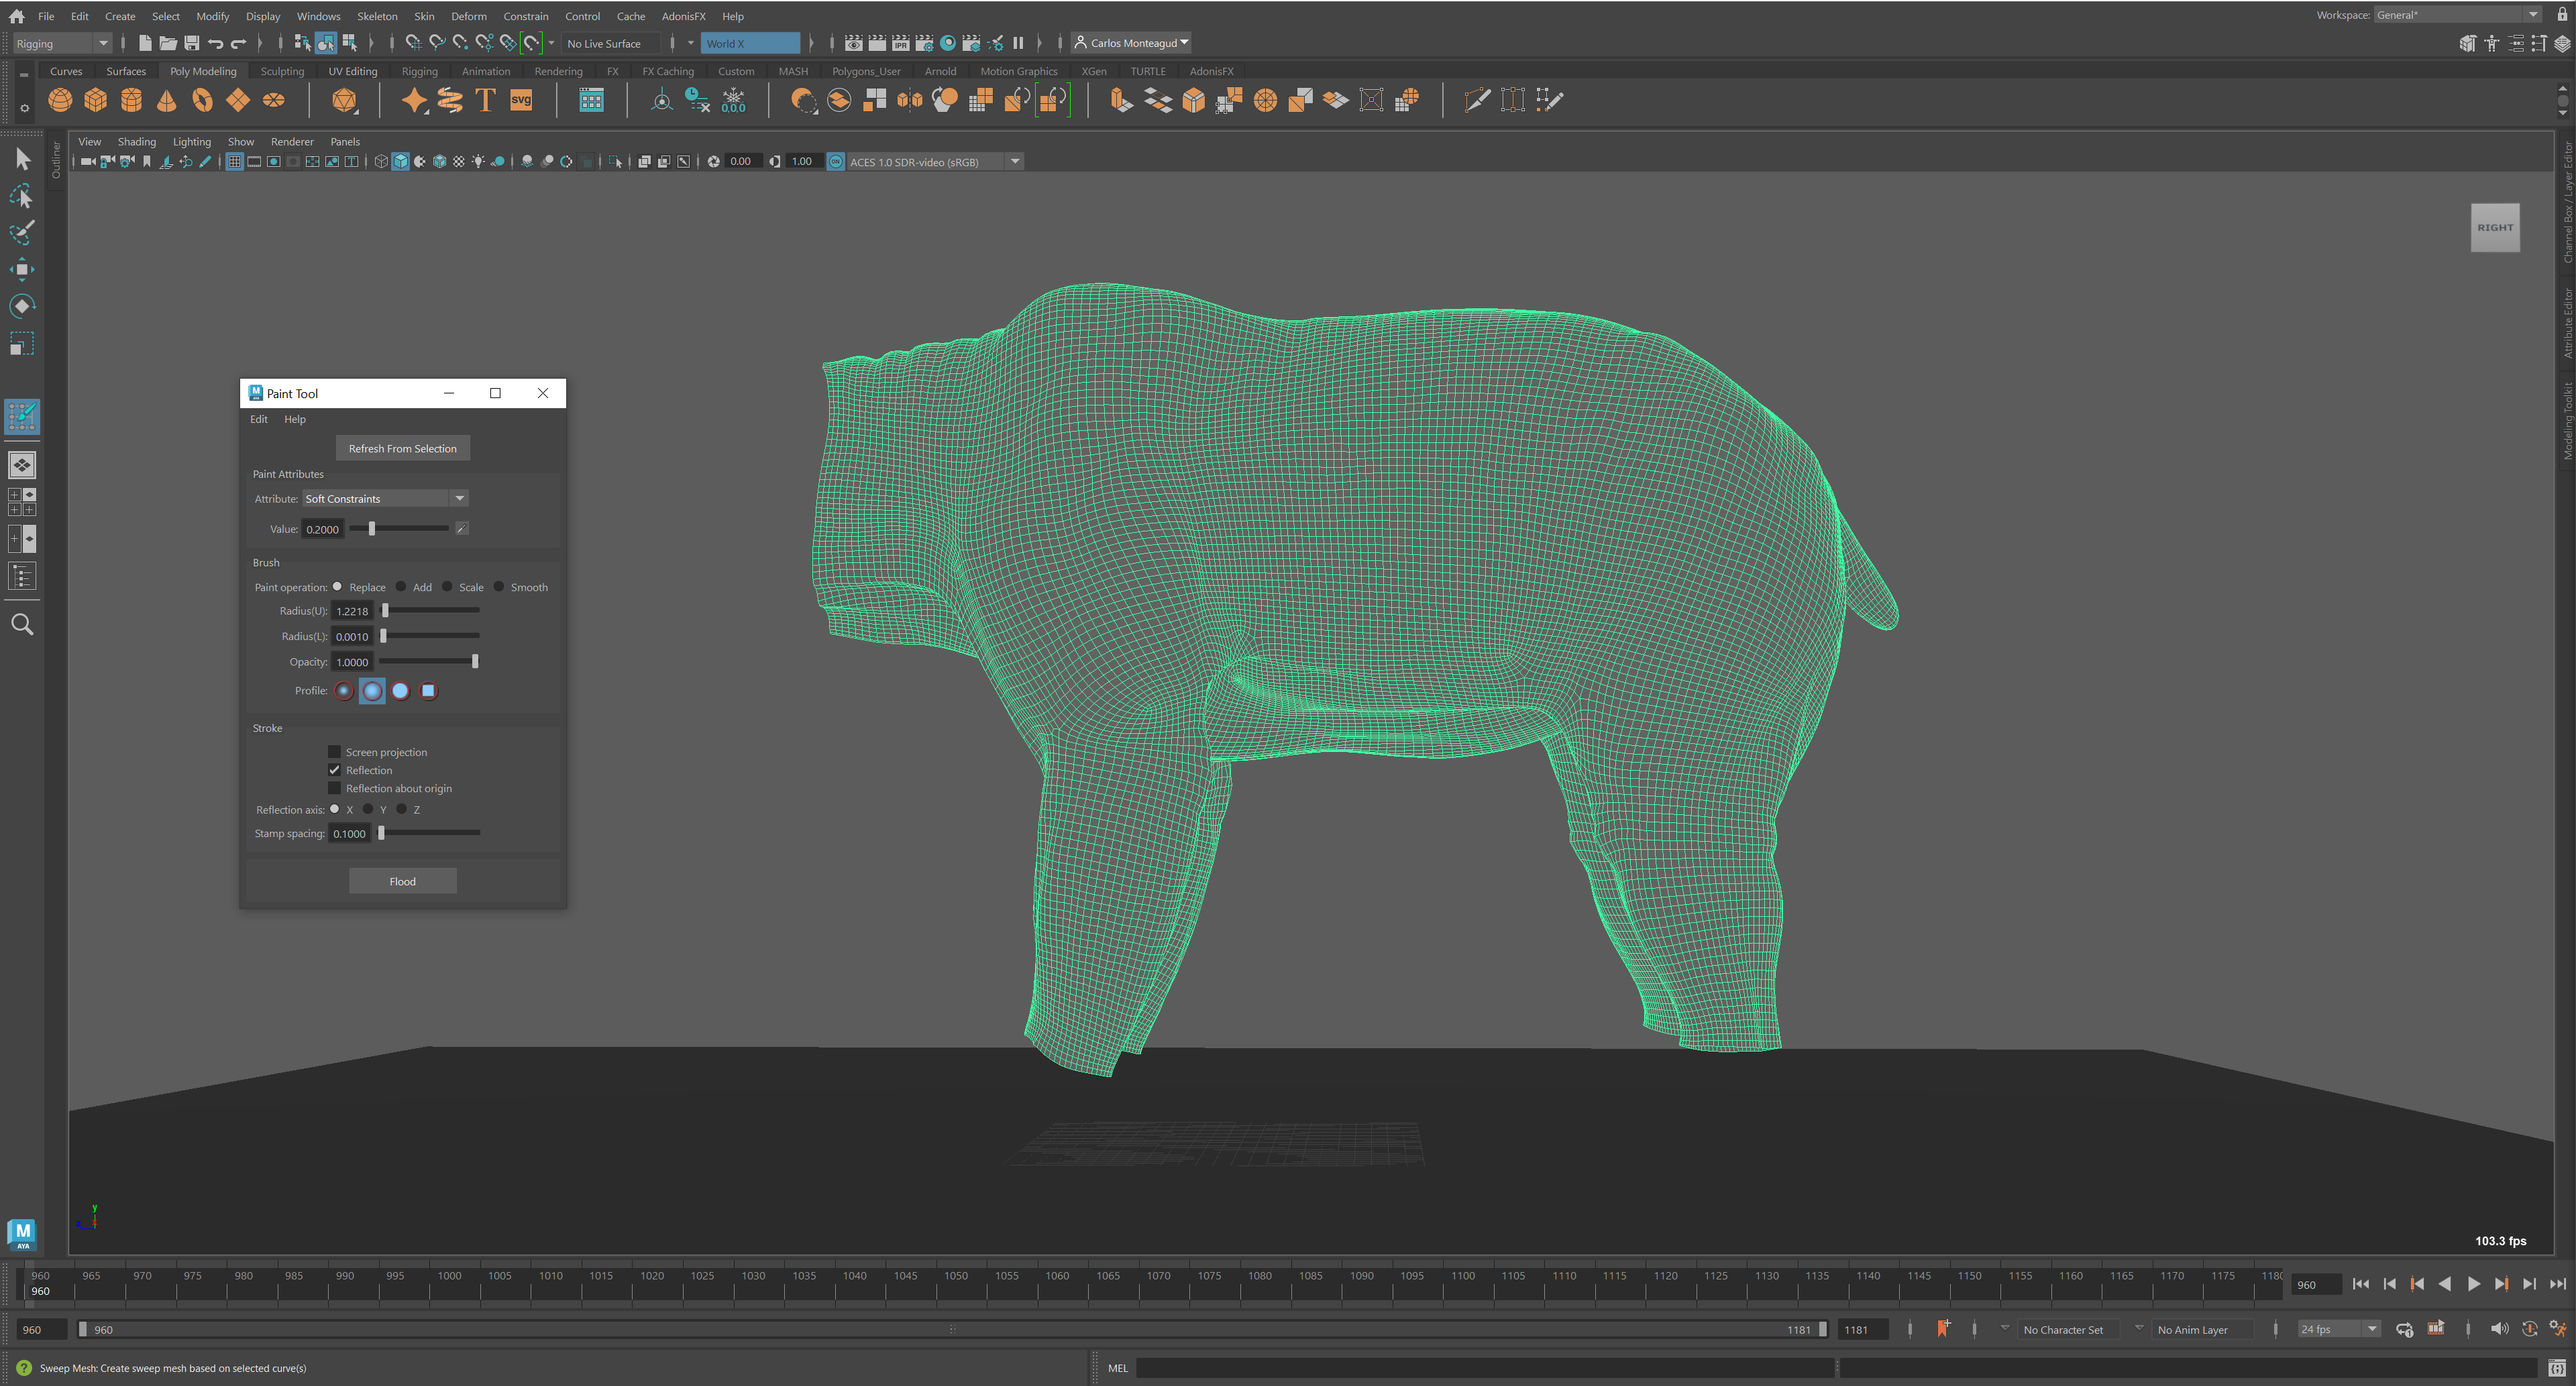The width and height of the screenshot is (2576, 1386).
Task: Adjust the Opacity slider handle
Action: (475, 661)
